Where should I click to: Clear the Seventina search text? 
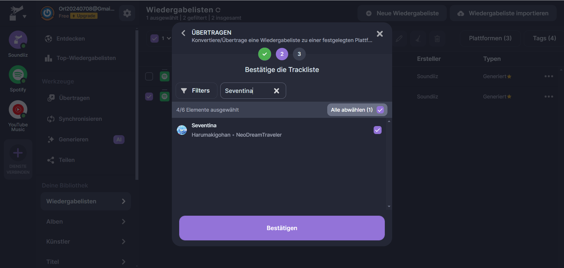(x=276, y=91)
